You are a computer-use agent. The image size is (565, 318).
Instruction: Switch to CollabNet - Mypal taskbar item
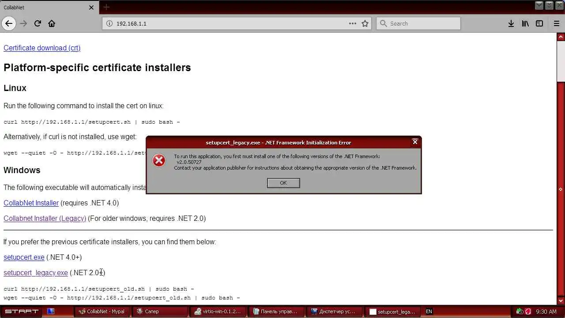[101, 311]
